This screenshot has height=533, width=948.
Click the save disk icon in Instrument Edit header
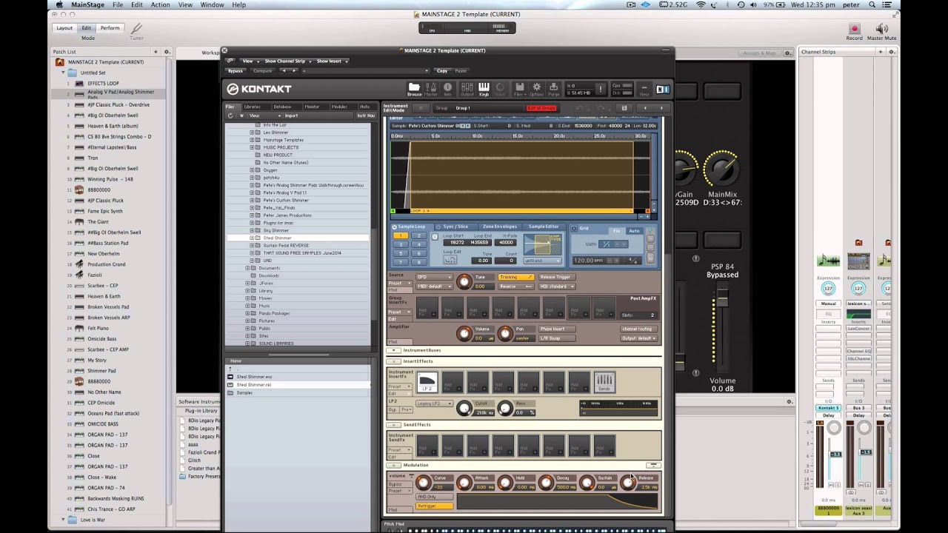(624, 108)
